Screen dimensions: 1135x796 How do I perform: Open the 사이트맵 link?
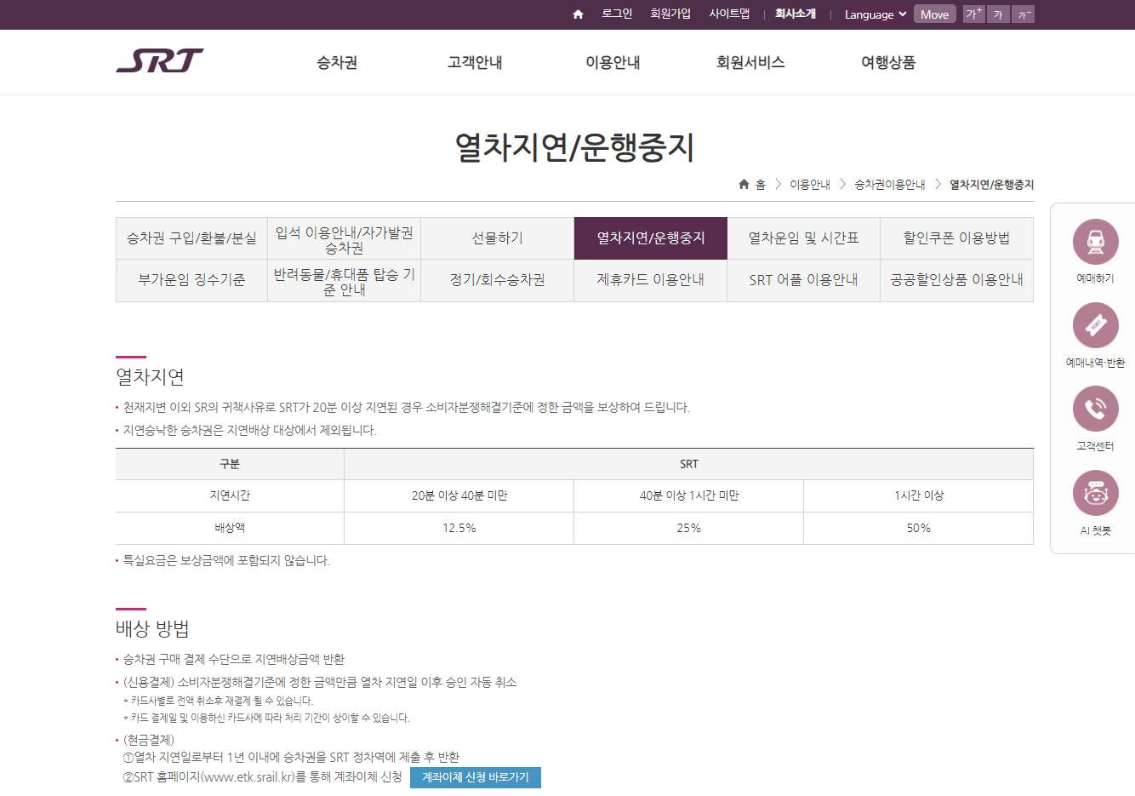coord(729,14)
